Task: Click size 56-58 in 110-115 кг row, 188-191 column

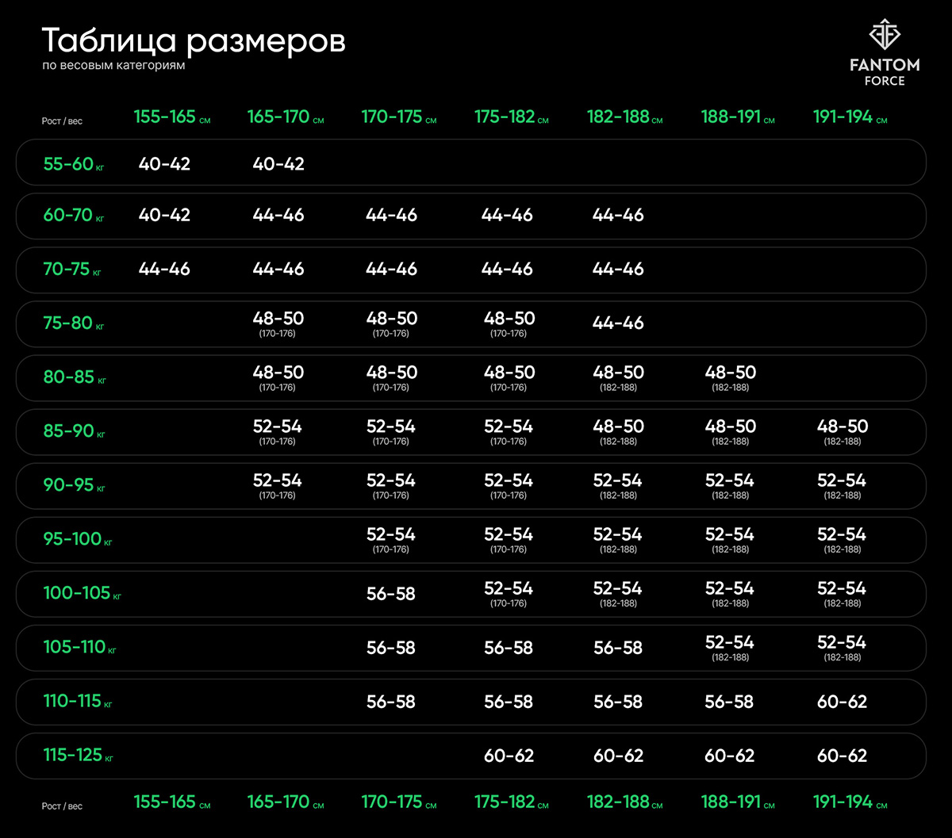Action: 729,702
